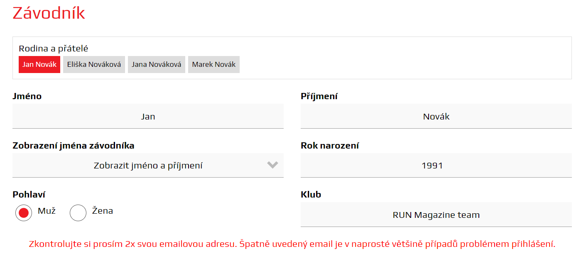Pick Jana Nováková from the list

(156, 64)
